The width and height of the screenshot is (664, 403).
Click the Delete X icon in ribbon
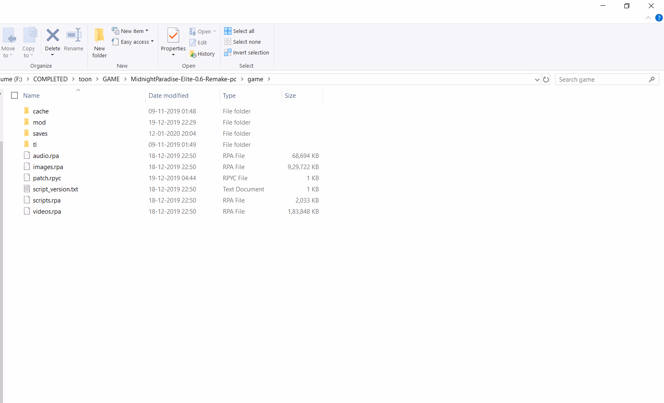[52, 35]
